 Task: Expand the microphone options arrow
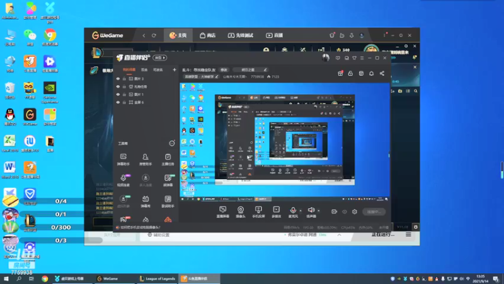pos(301,211)
